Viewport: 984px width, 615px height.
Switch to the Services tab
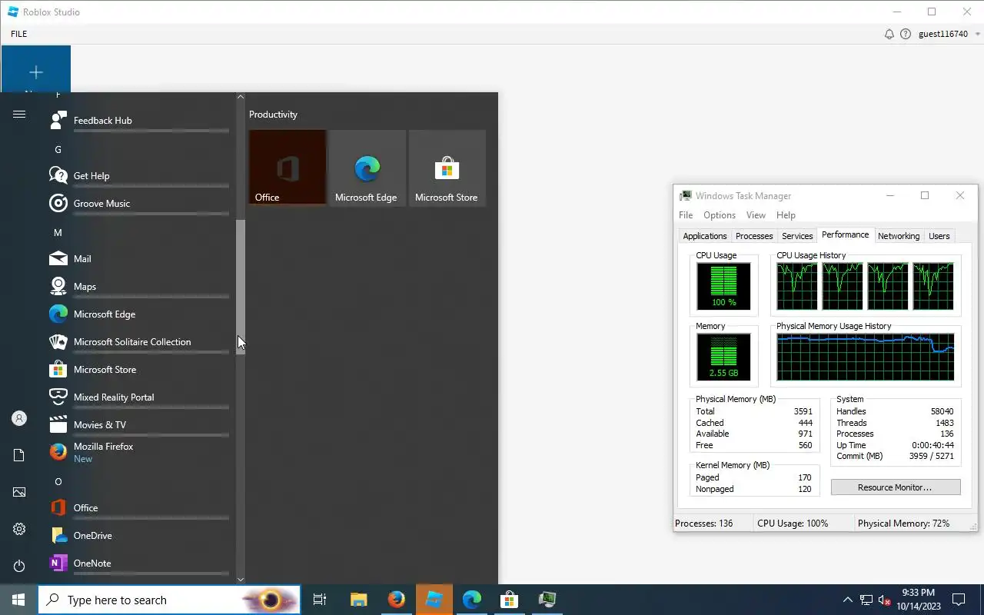pyautogui.click(x=797, y=236)
